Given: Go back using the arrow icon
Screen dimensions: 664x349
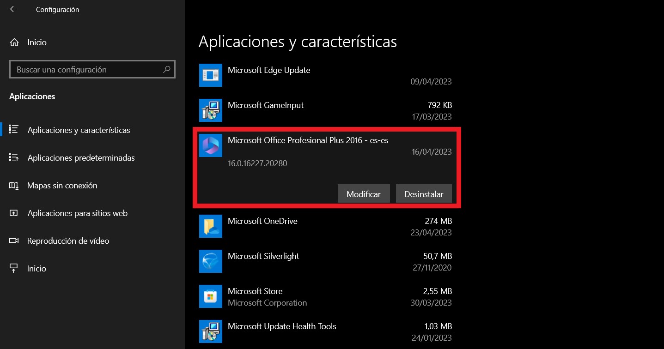Looking at the screenshot, I should (x=13, y=9).
